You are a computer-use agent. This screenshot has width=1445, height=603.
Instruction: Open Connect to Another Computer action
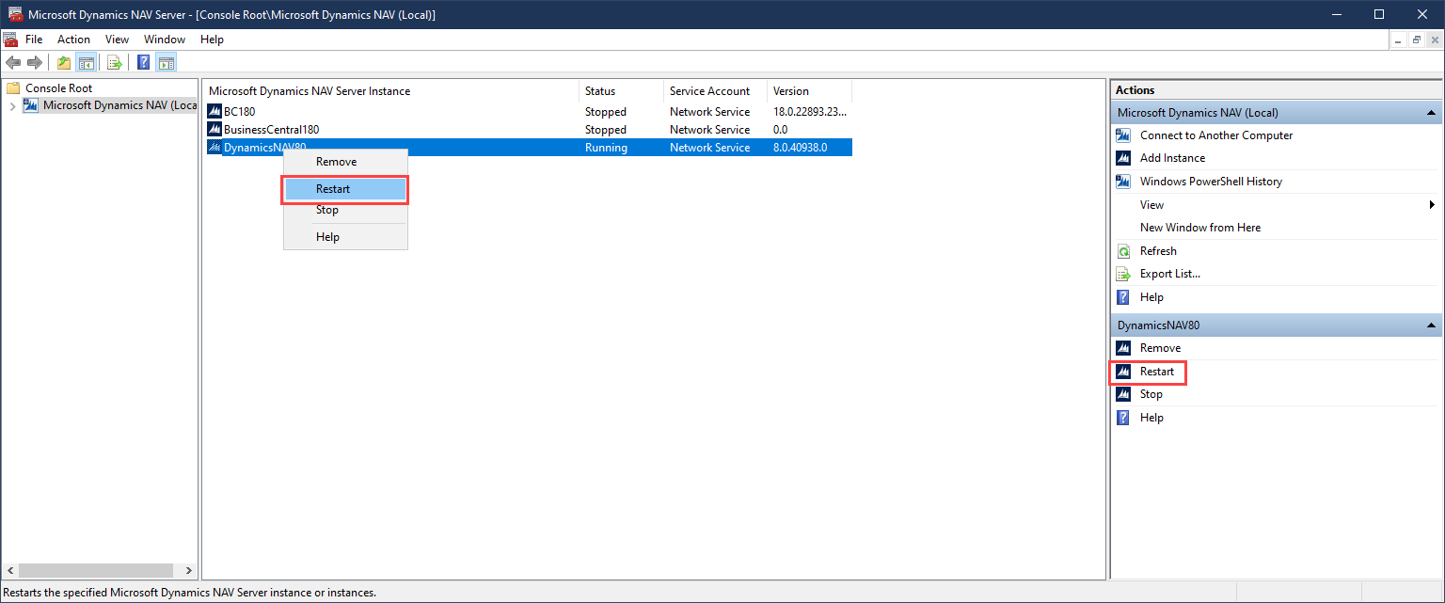[x=1215, y=135]
